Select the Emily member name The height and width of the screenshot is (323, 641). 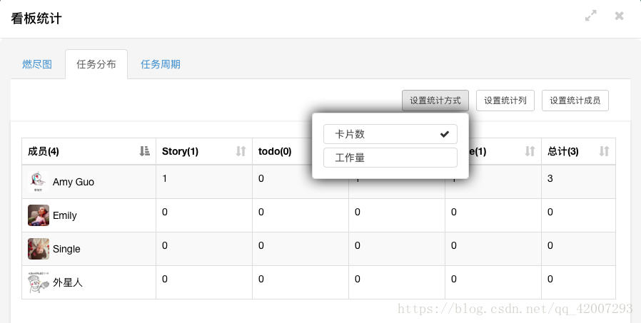pyautogui.click(x=64, y=215)
